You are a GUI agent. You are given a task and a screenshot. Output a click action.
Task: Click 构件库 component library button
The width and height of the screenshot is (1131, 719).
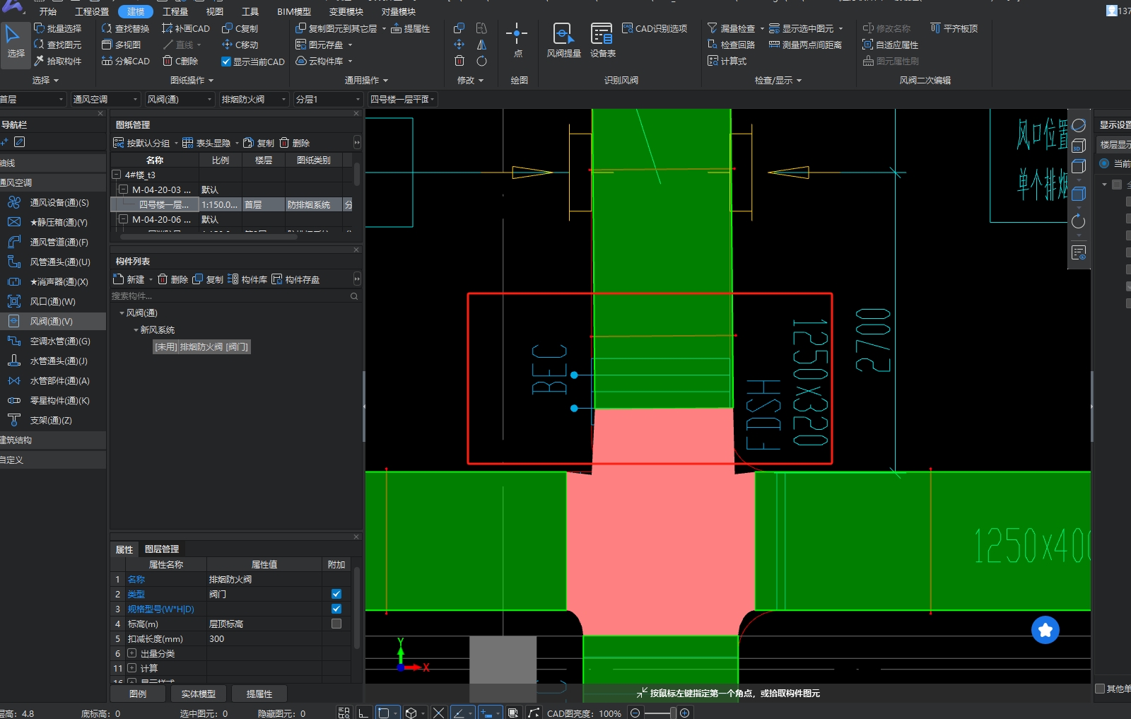pos(247,279)
